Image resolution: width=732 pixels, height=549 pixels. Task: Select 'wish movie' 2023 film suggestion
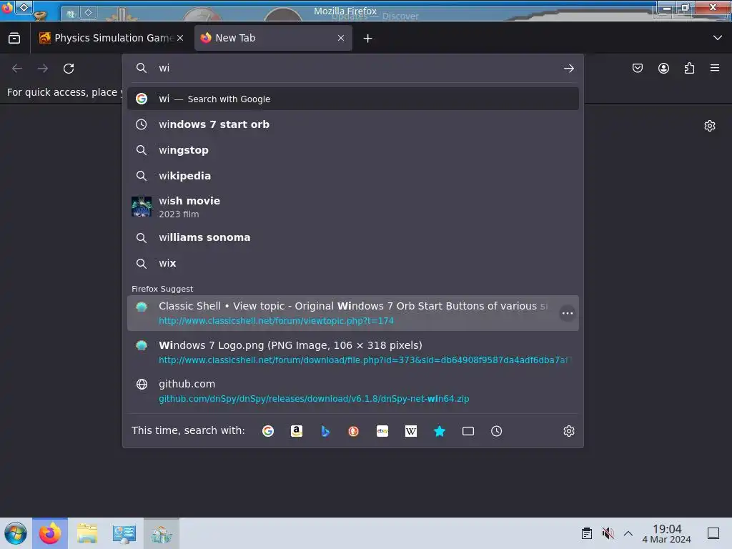click(x=353, y=207)
